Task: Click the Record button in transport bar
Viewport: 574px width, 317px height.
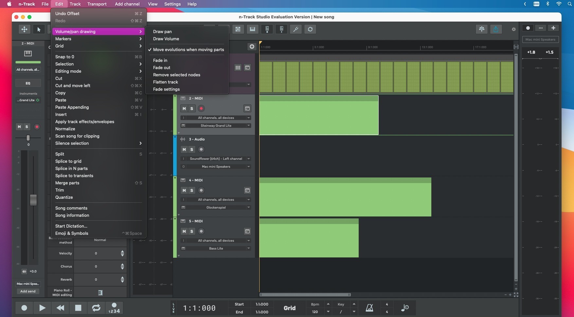Action: pyautogui.click(x=24, y=308)
